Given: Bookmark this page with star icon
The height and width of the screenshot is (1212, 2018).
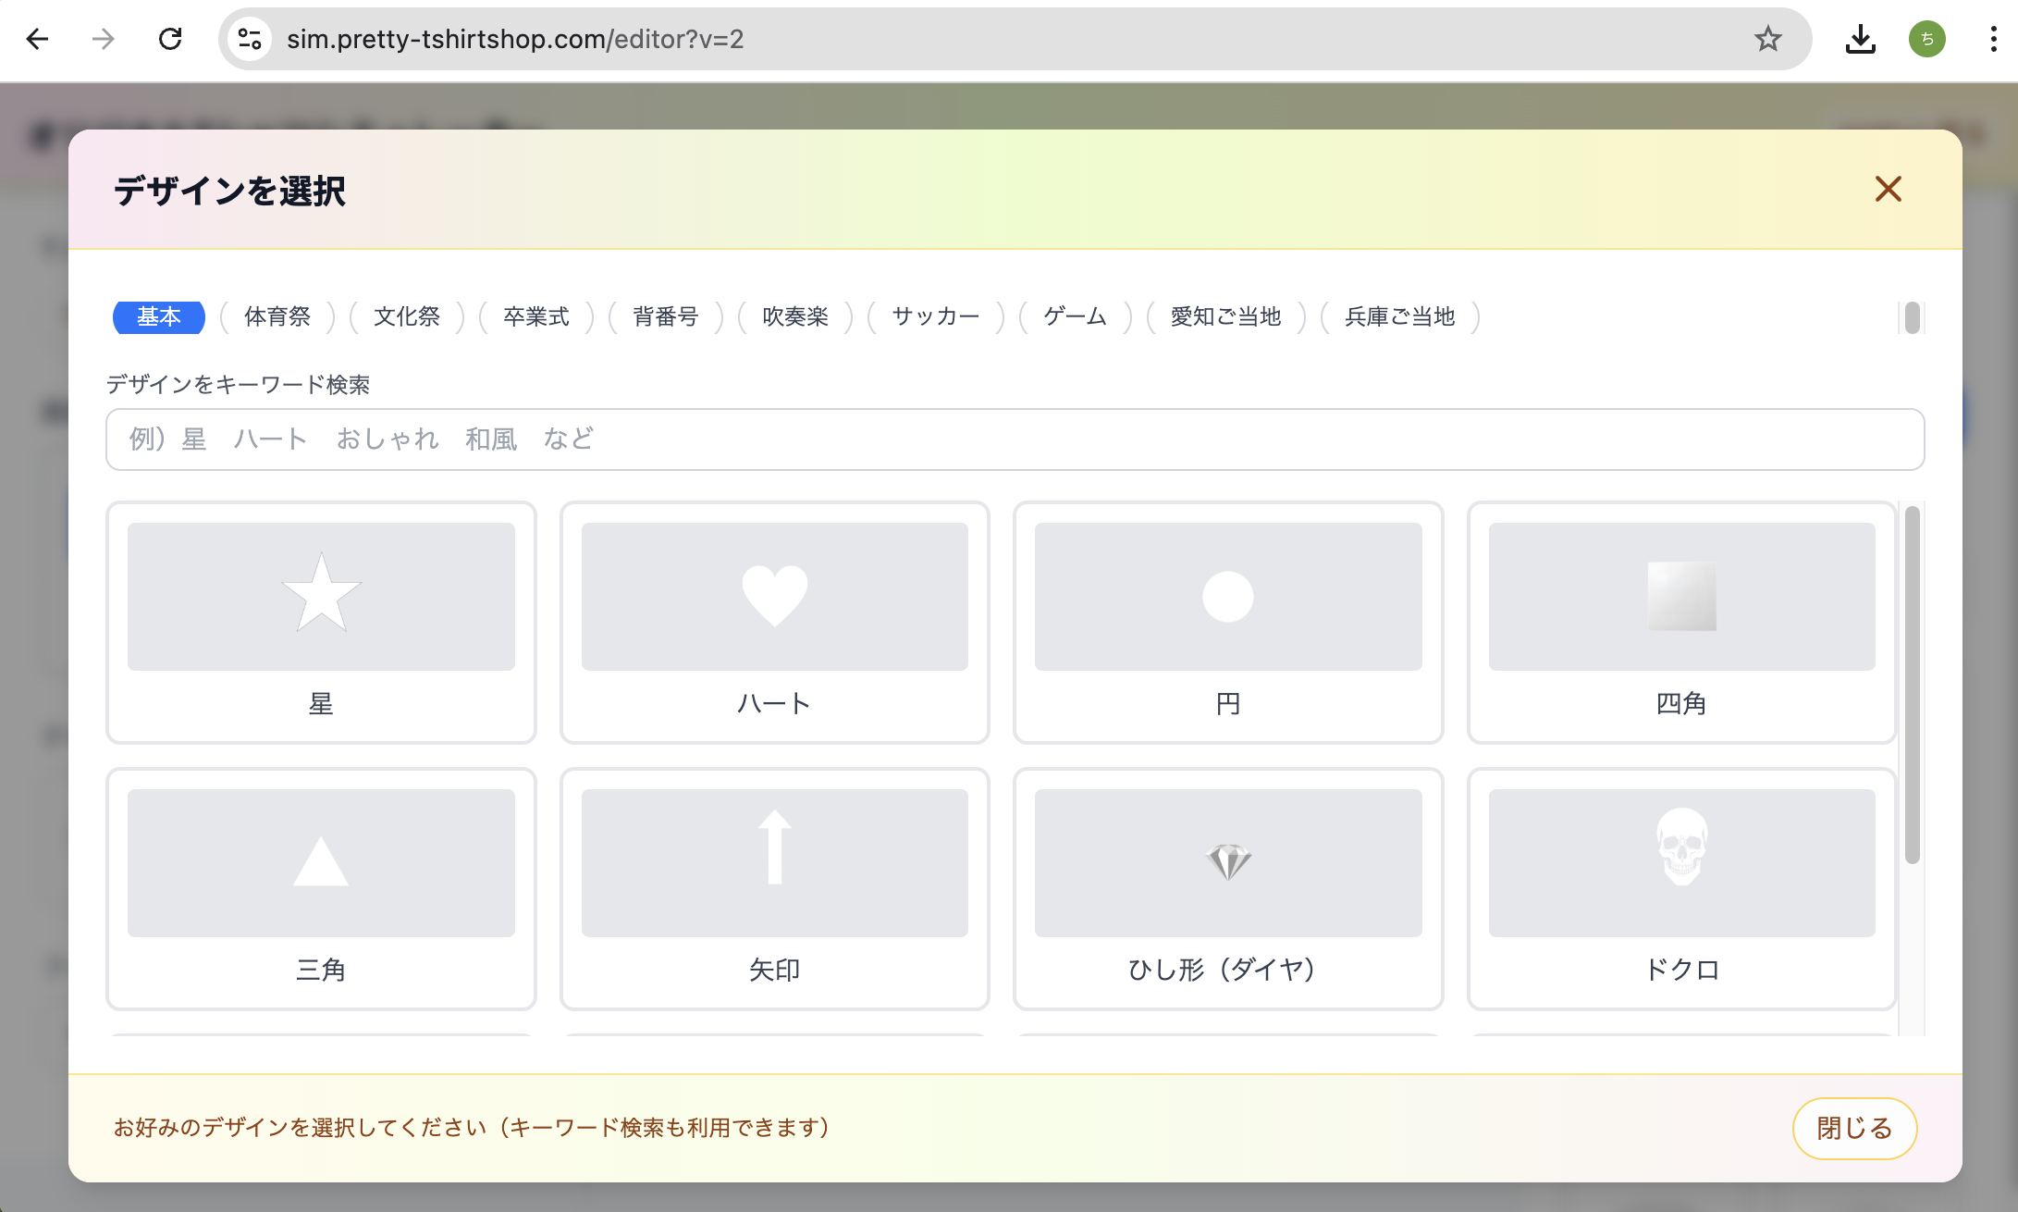Looking at the screenshot, I should pyautogui.click(x=1767, y=39).
